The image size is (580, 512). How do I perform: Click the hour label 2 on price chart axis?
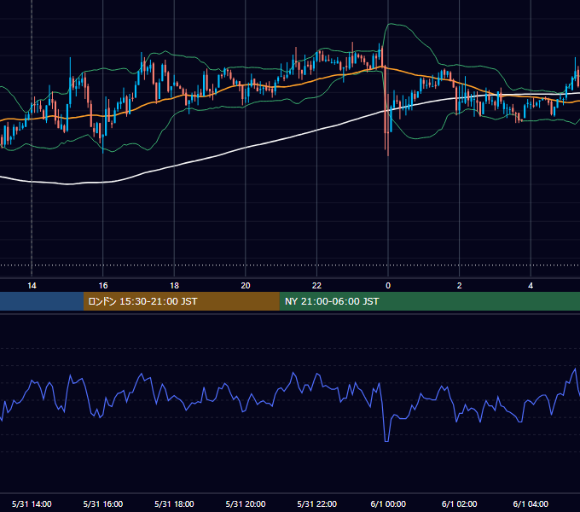coord(460,286)
